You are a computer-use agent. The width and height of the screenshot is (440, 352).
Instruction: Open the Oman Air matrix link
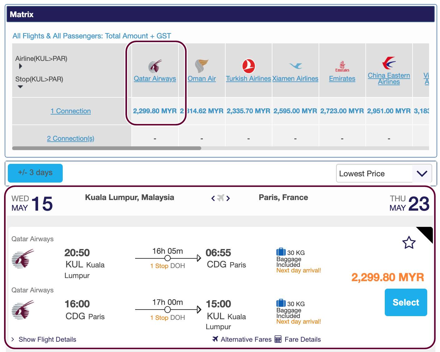(x=202, y=79)
